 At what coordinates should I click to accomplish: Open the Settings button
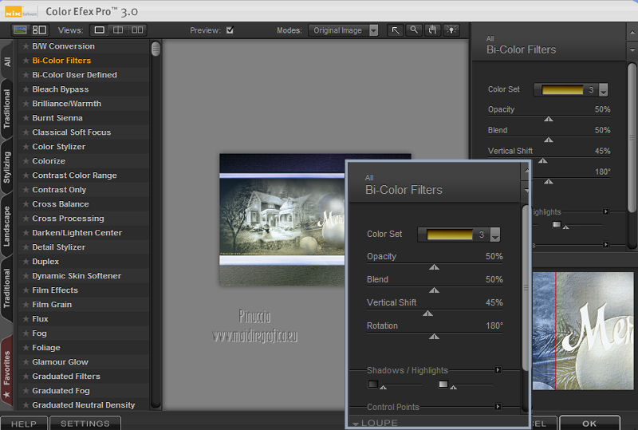tap(85, 424)
